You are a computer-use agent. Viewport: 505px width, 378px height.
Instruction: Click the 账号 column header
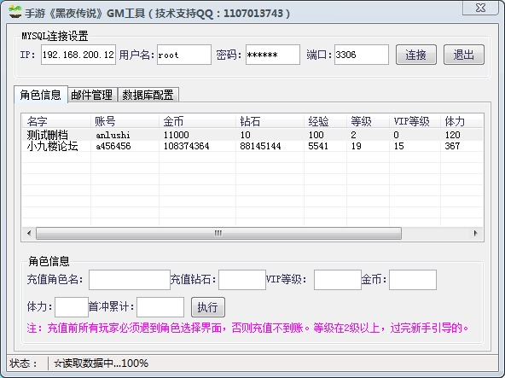125,121
